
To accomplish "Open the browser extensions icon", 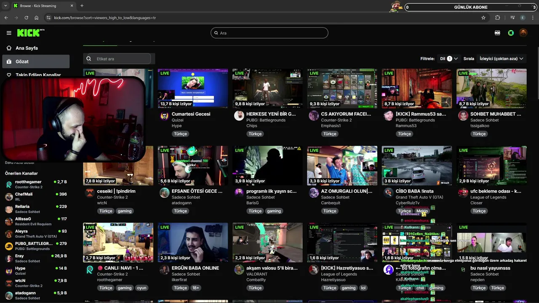I will pos(498,18).
